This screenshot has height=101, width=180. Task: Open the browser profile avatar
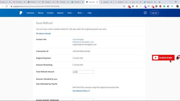[177, 6]
